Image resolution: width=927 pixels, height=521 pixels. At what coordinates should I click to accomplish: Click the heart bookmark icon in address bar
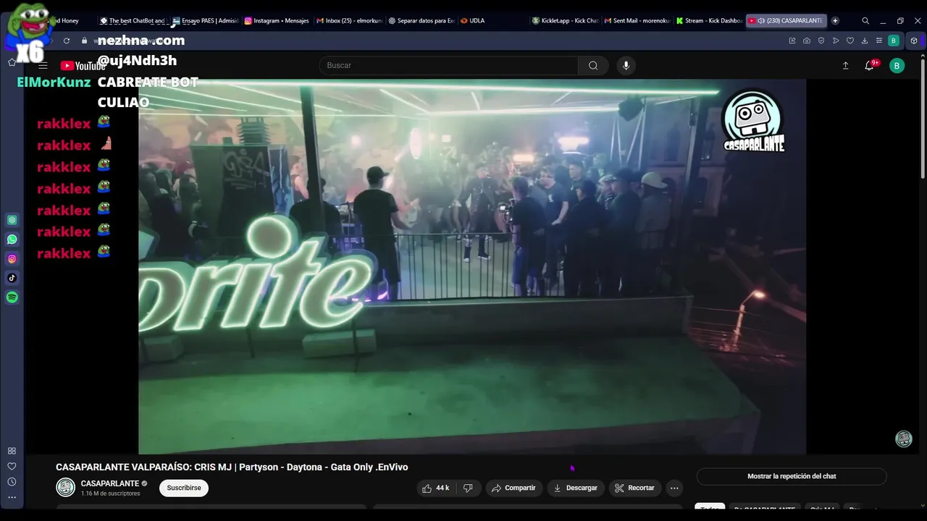tap(850, 41)
